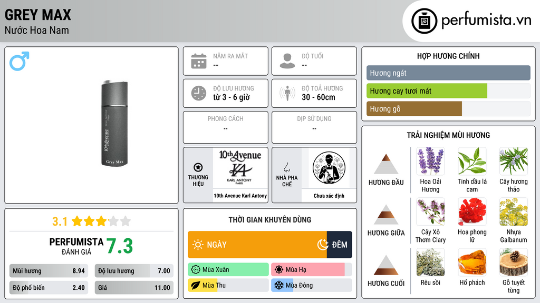Click the leaf icon in Mùa Thu
The height and width of the screenshot is (303, 540).
[x=196, y=286]
